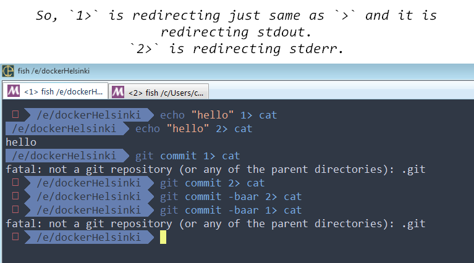Image resolution: width=474 pixels, height=263 pixels.
Task: Click the purple M icon on first tab
Action: tap(14, 91)
